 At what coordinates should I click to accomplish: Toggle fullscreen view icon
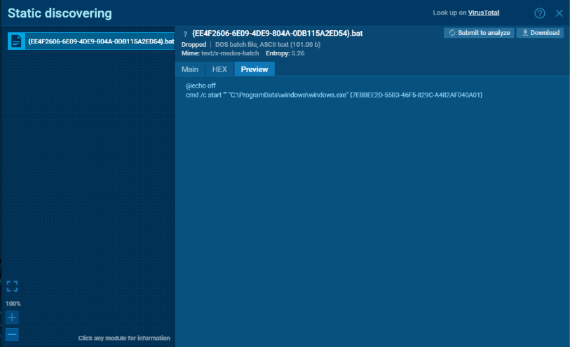12,286
